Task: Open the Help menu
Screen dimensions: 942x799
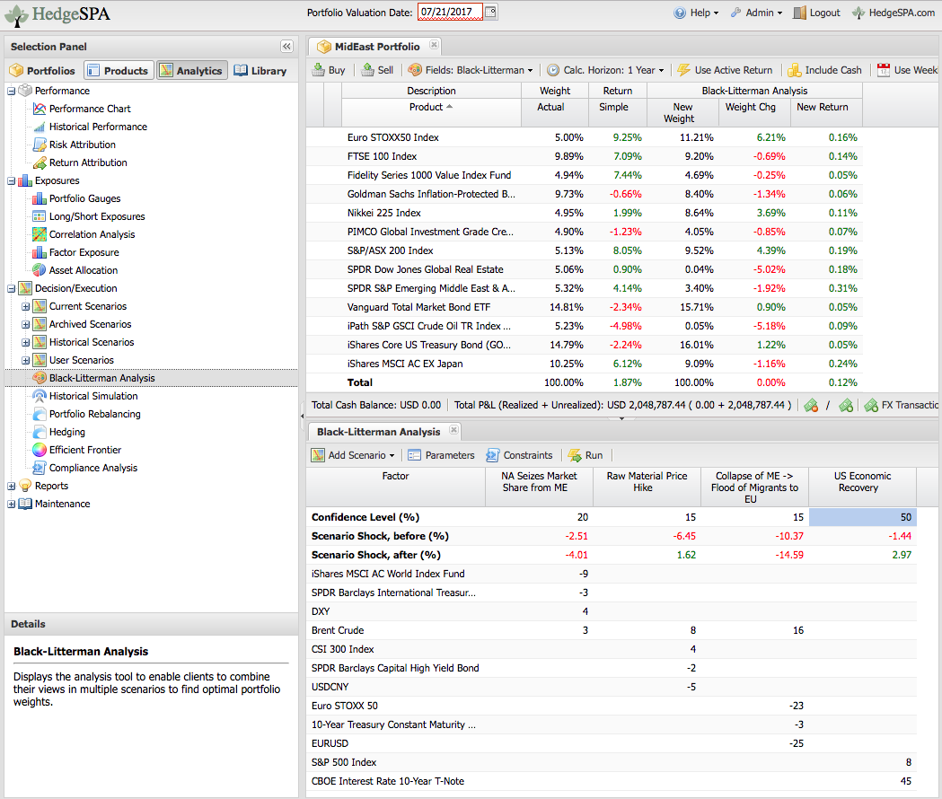Action: tap(696, 13)
